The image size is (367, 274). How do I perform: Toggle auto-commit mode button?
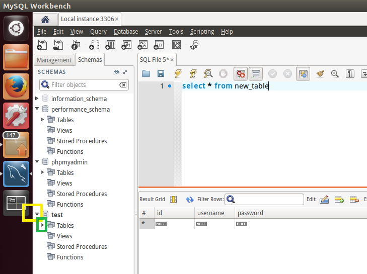tap(303, 74)
